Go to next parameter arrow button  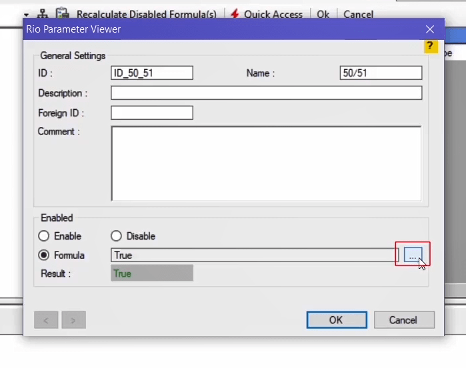click(73, 320)
